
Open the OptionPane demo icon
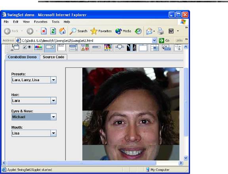(x=85, y=48)
